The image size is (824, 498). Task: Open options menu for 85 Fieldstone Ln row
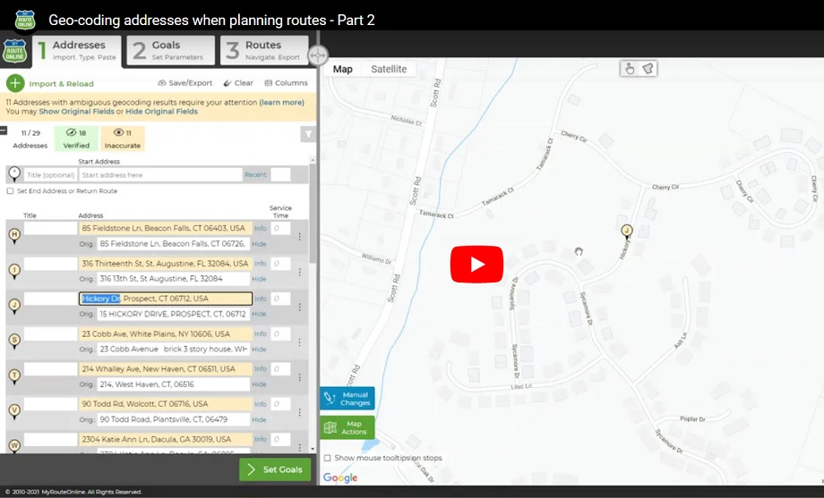pos(299,237)
